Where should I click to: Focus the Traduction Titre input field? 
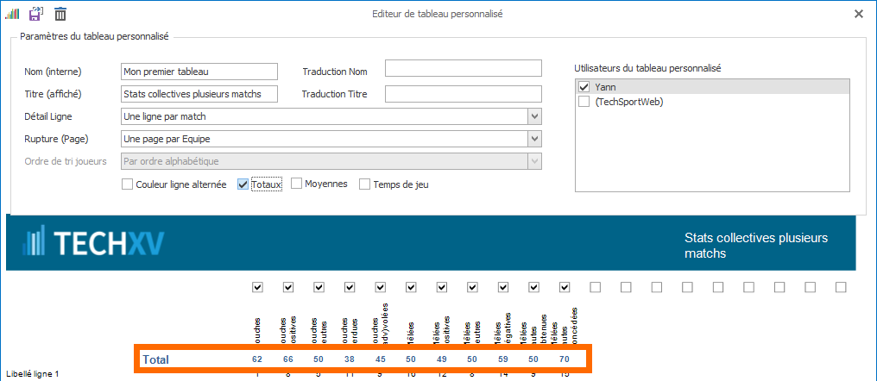pyautogui.click(x=463, y=94)
